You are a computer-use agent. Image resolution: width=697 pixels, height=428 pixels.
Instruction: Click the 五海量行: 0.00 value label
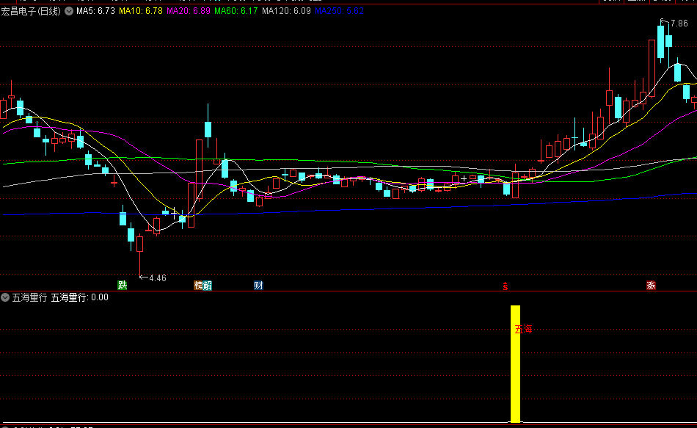click(x=79, y=297)
